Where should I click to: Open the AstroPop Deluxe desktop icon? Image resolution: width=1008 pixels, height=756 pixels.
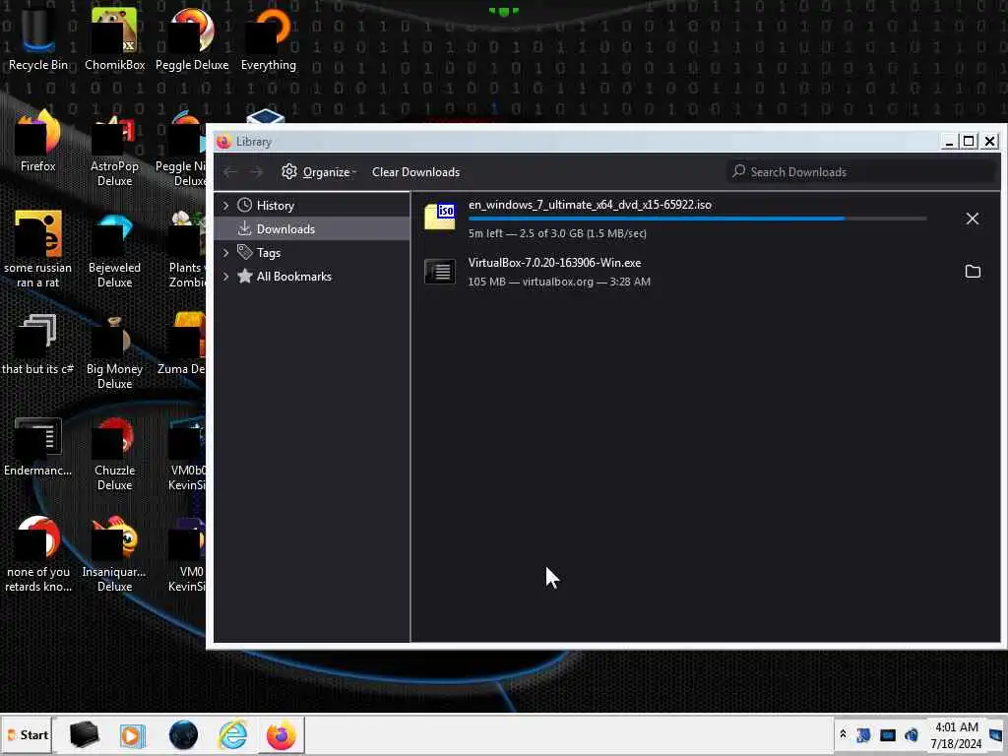click(114, 148)
